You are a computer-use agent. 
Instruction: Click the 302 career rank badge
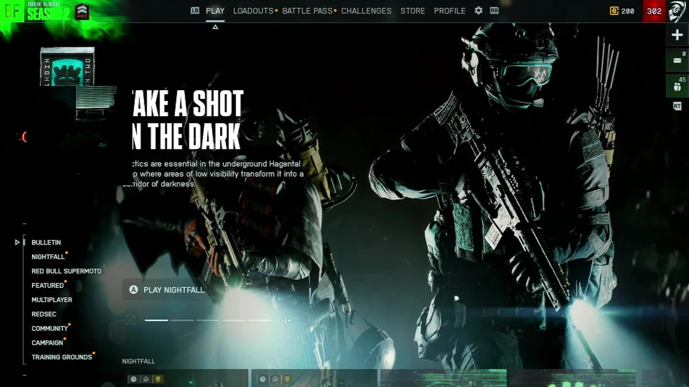(x=654, y=11)
